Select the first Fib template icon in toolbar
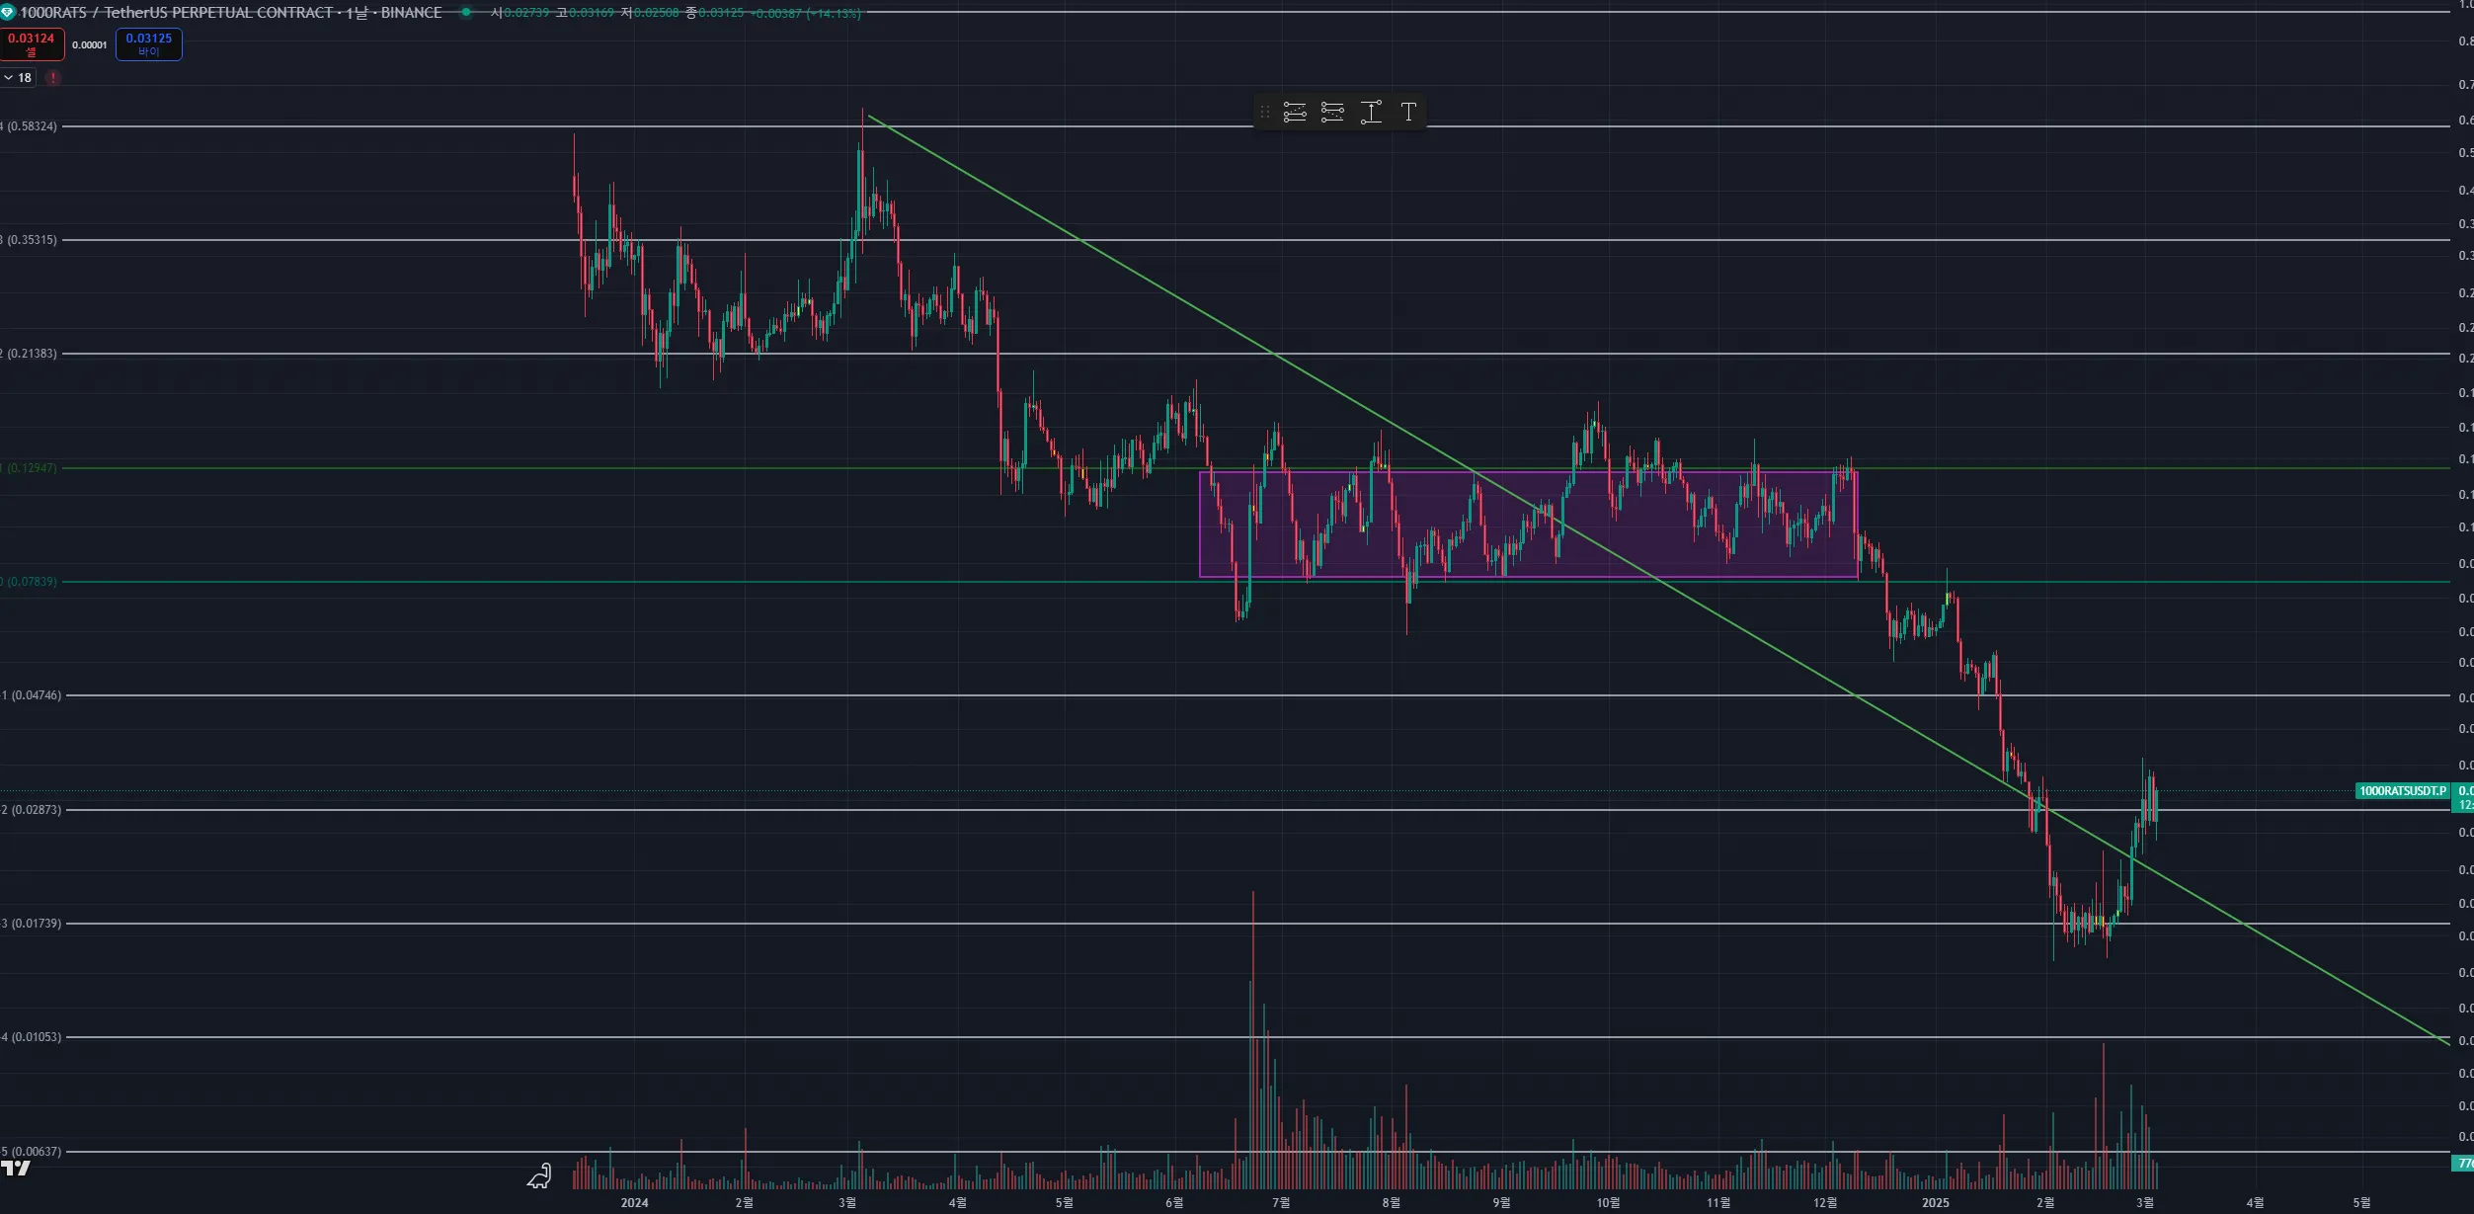Viewport: 2474px width, 1214px height. point(1295,113)
